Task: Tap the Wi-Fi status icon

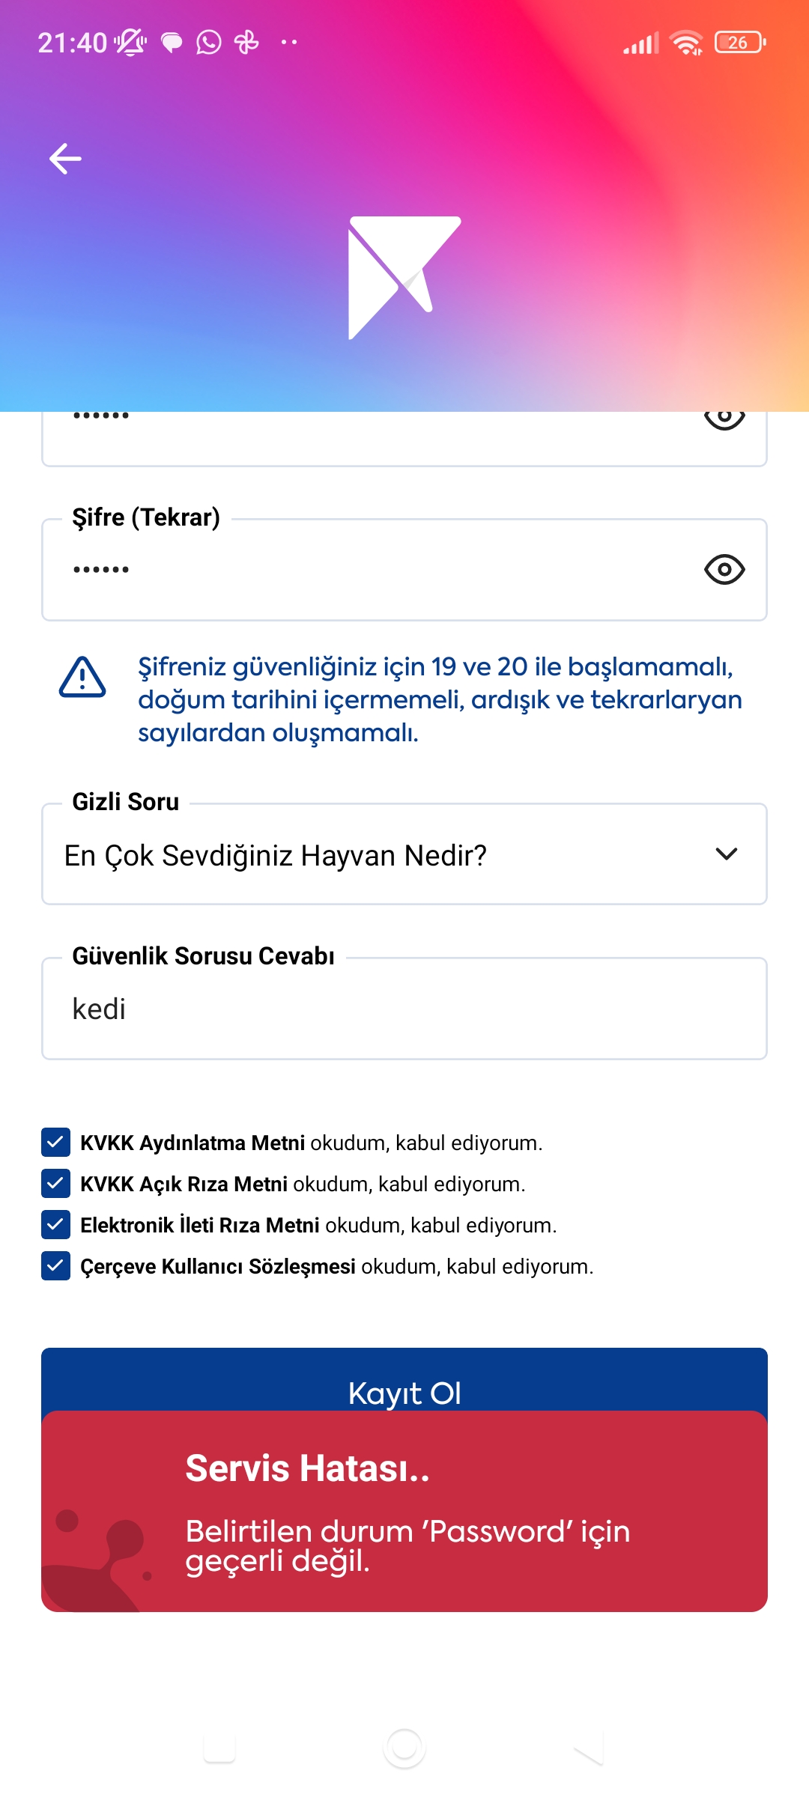Action: [x=686, y=43]
